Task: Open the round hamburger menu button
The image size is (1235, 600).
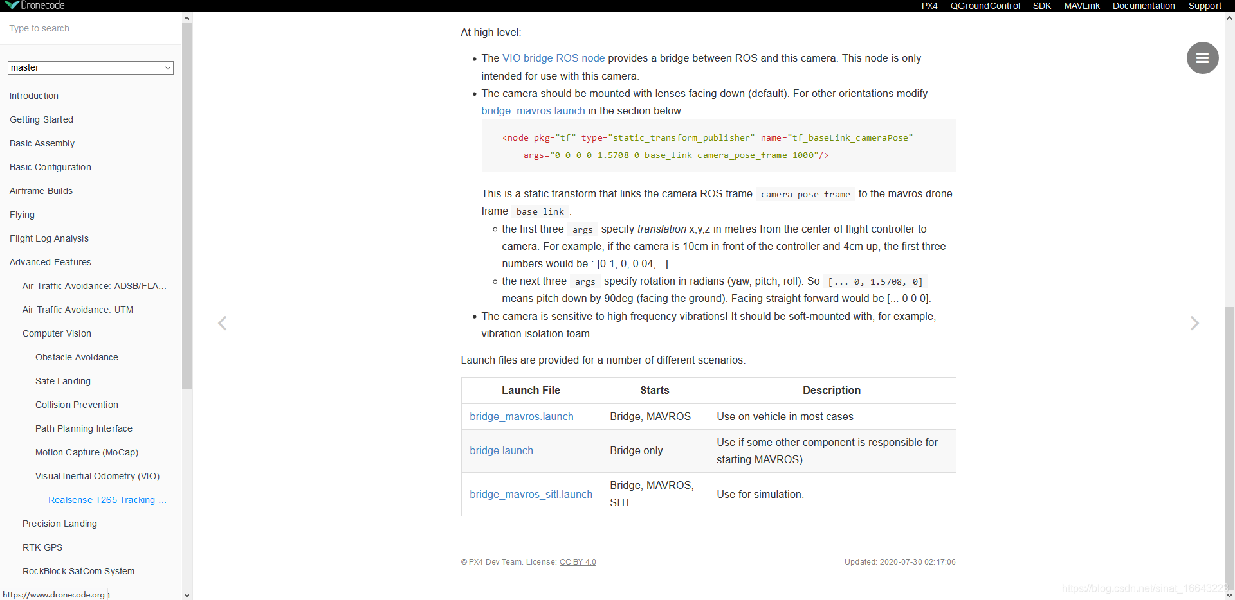Action: (x=1202, y=58)
